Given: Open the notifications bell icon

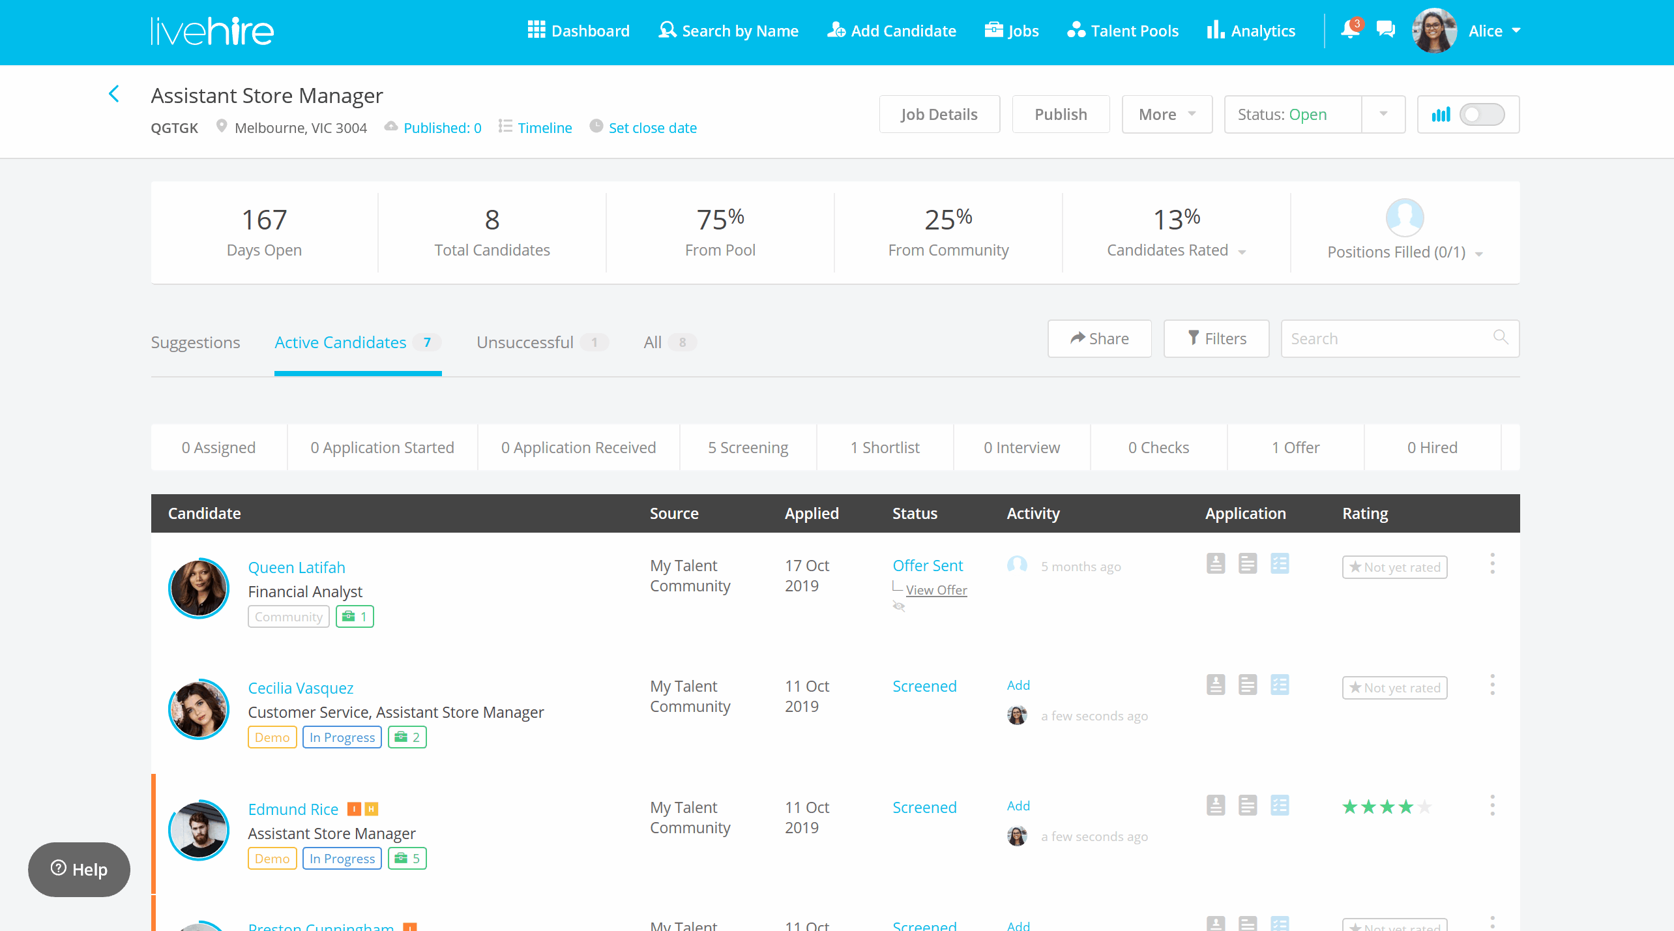Looking at the screenshot, I should (x=1350, y=30).
